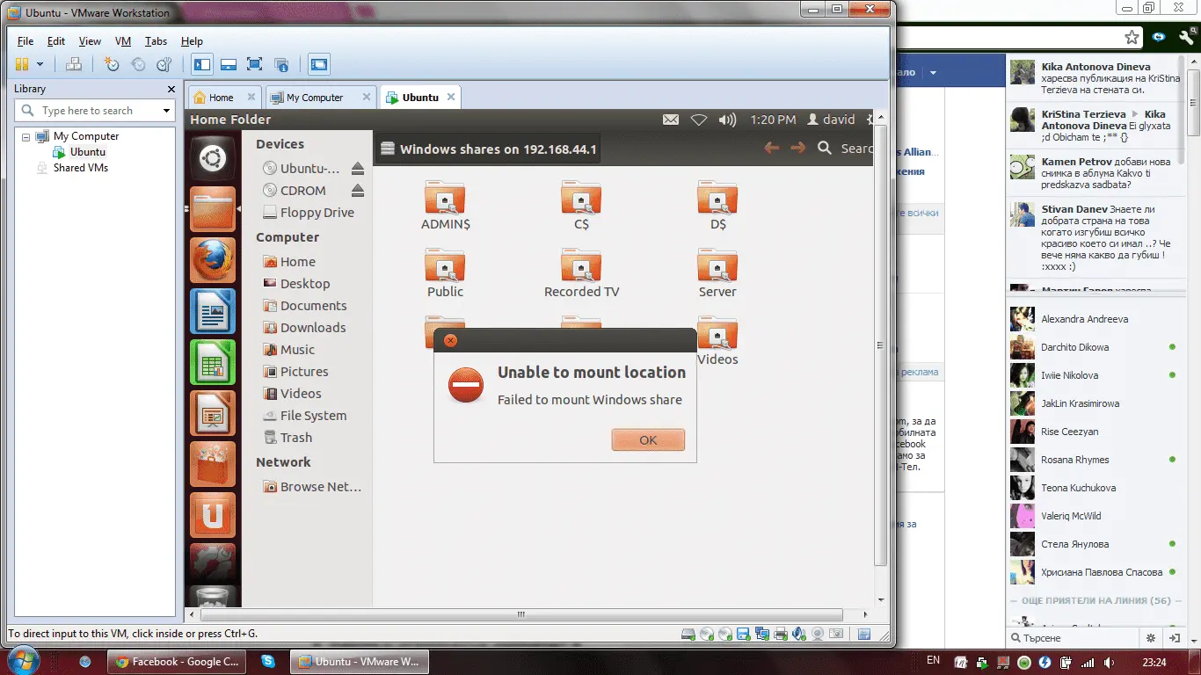This screenshot has width=1201, height=675.
Task: Click the Nautilus back arrow button
Action: pos(772,149)
